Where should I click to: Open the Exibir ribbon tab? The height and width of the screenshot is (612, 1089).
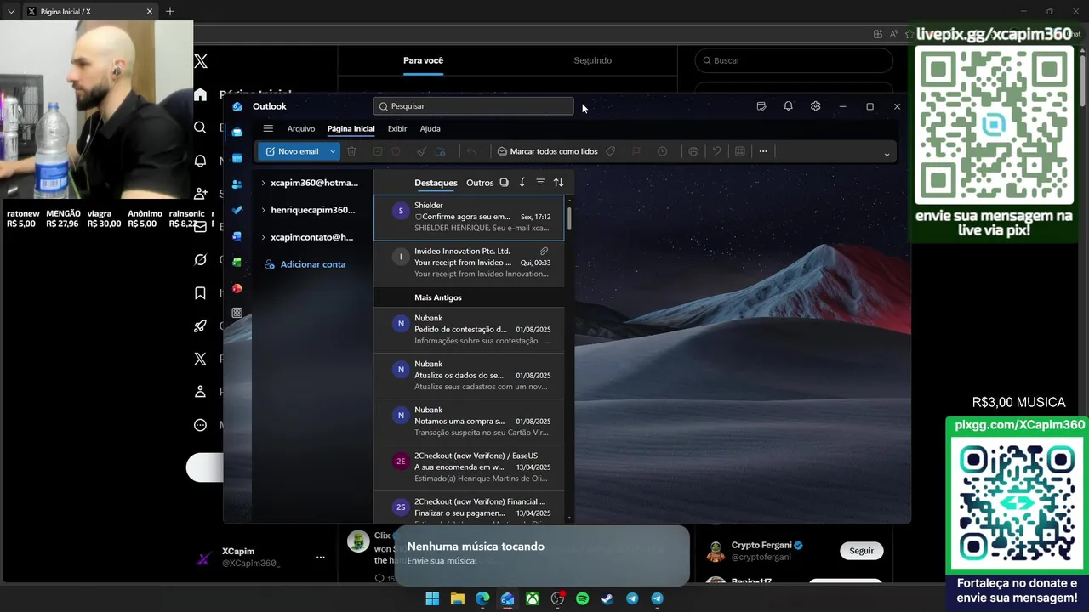coord(397,128)
